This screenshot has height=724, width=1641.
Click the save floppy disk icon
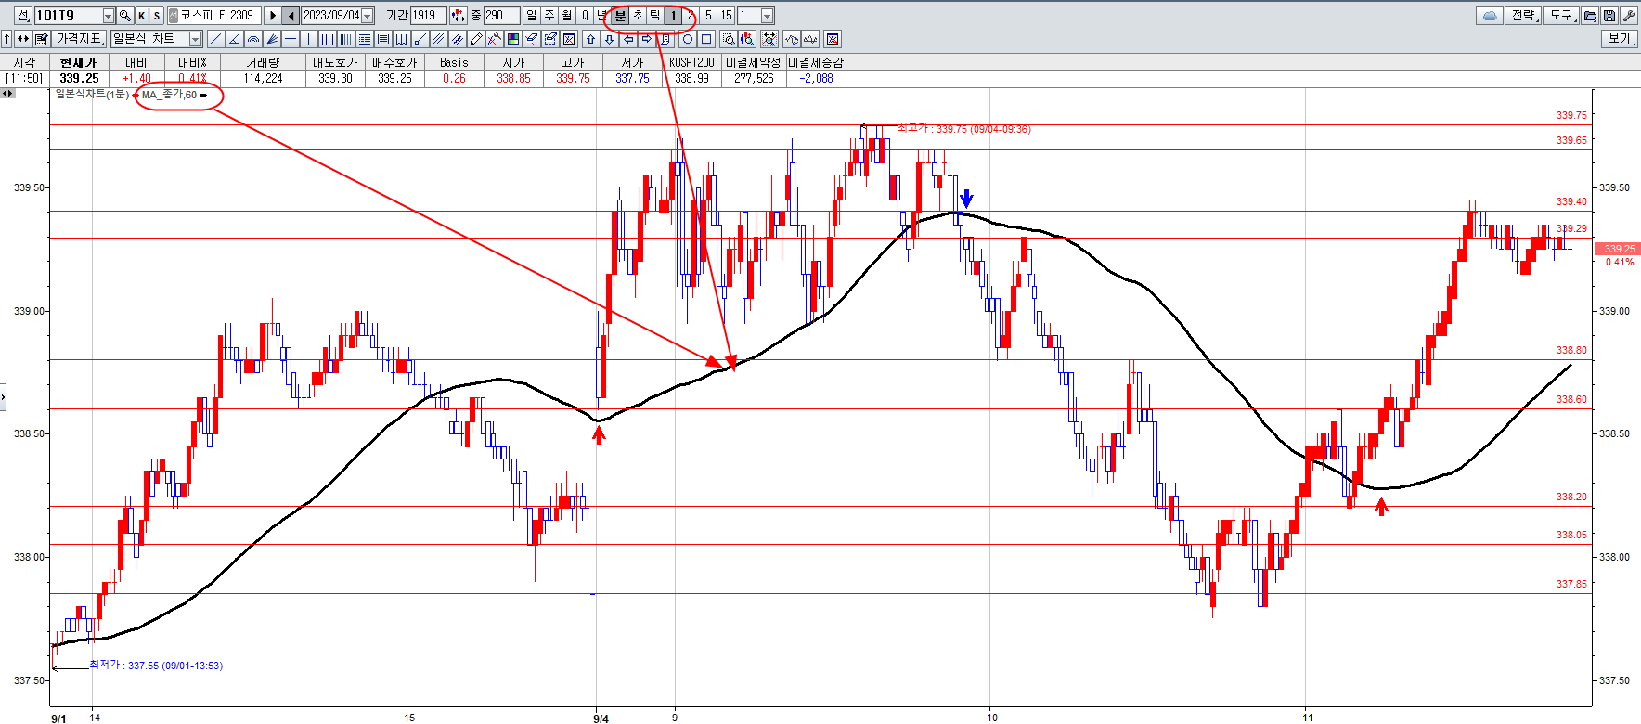(x=1609, y=16)
